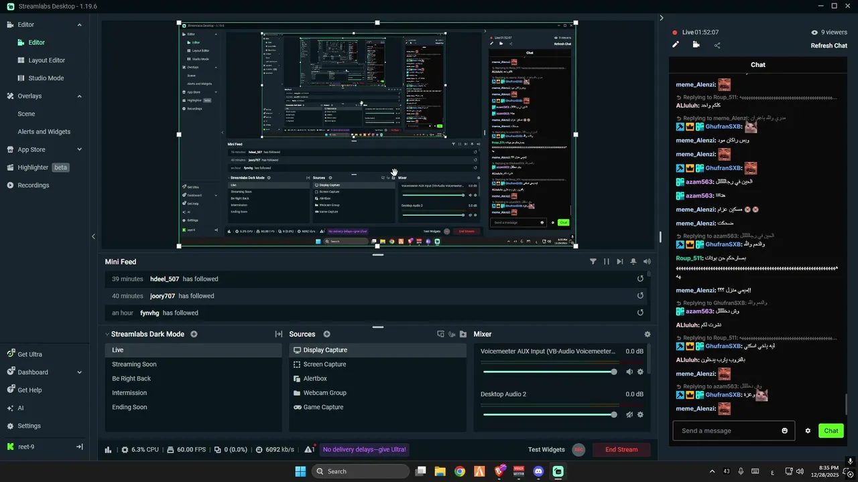
Task: Switch to Studio Mode
Action: coord(46,78)
